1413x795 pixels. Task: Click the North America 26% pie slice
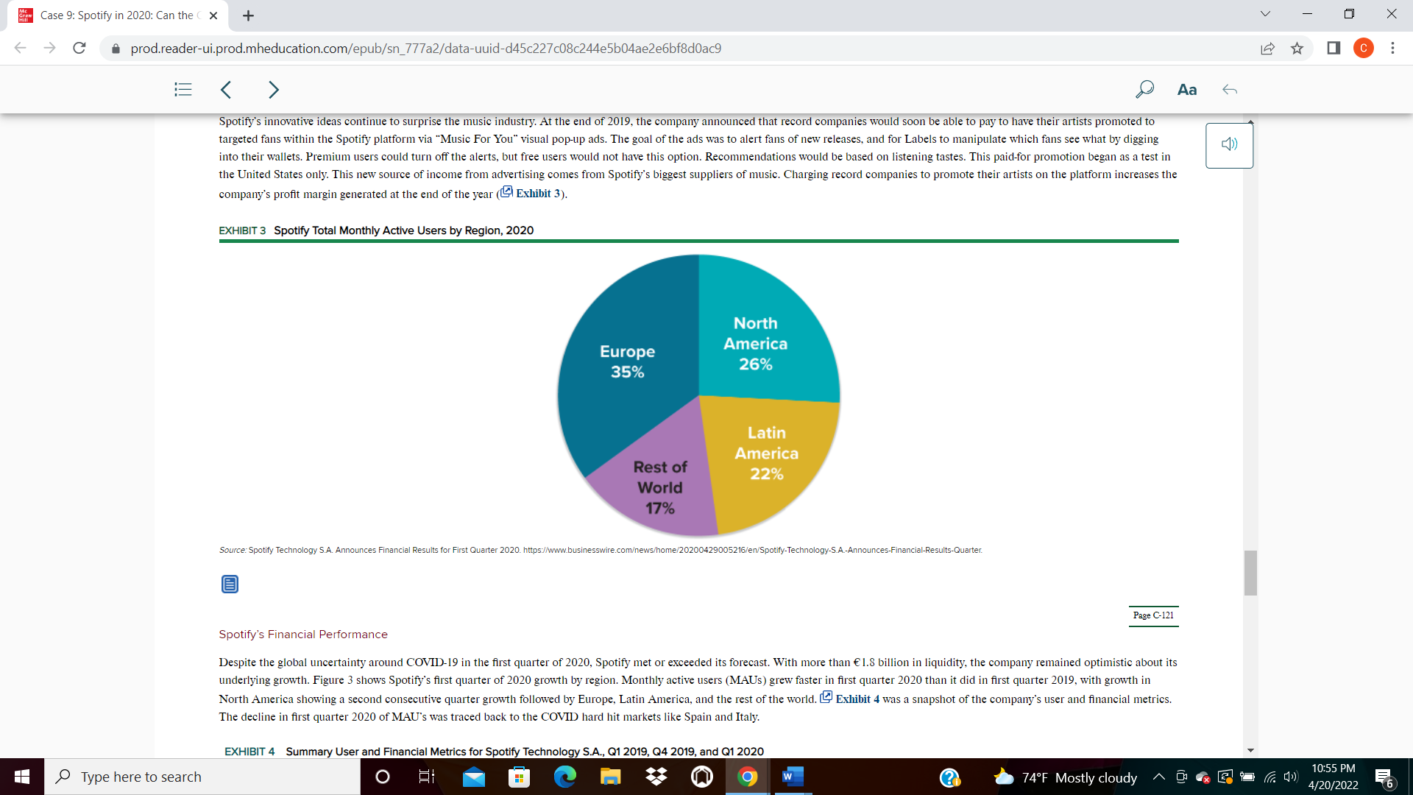point(755,343)
